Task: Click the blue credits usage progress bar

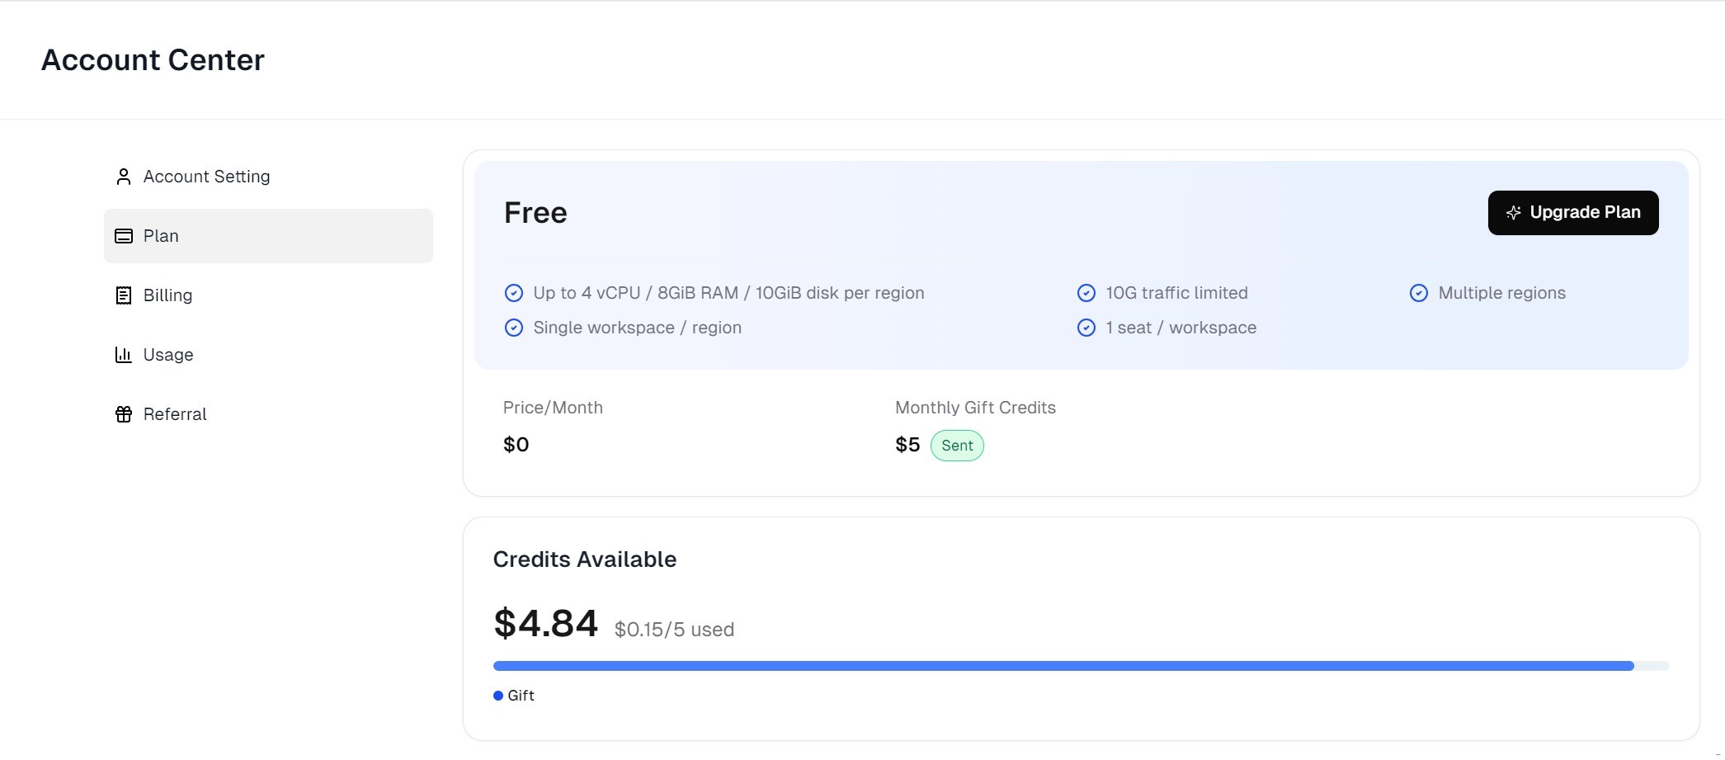Action: pos(1063,666)
